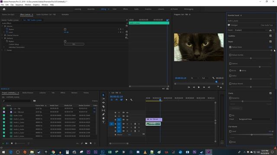Uncheck the Reduce Noise checkbox
Viewport: 277px width, 155px height.
coord(230,47)
